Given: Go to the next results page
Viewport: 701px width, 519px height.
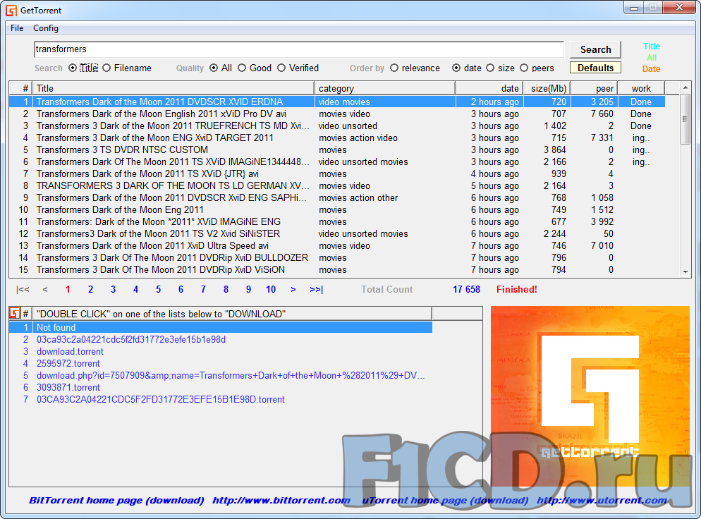Looking at the screenshot, I should (293, 290).
